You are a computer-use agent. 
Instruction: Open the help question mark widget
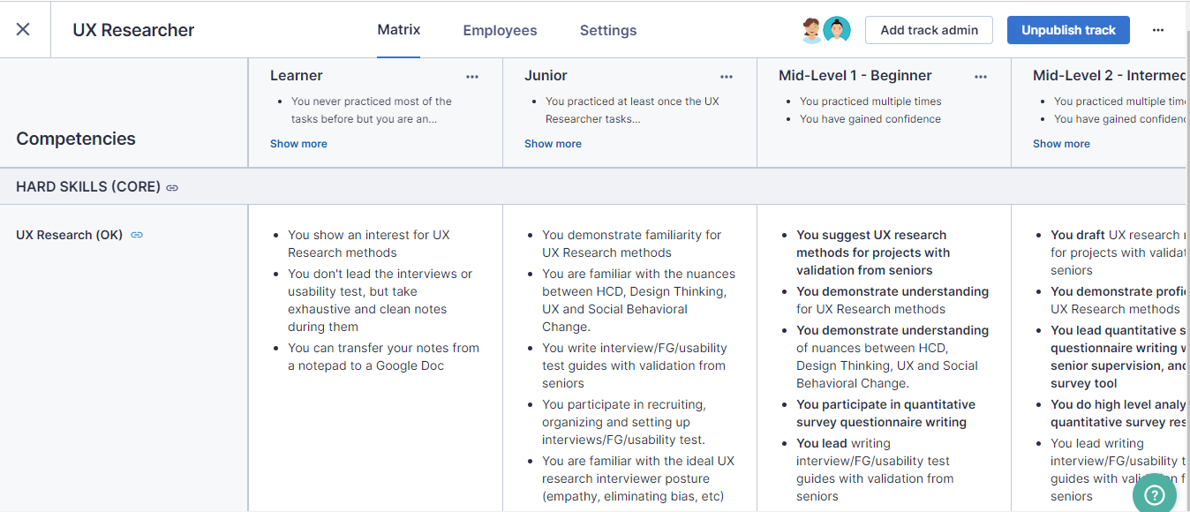[1154, 495]
